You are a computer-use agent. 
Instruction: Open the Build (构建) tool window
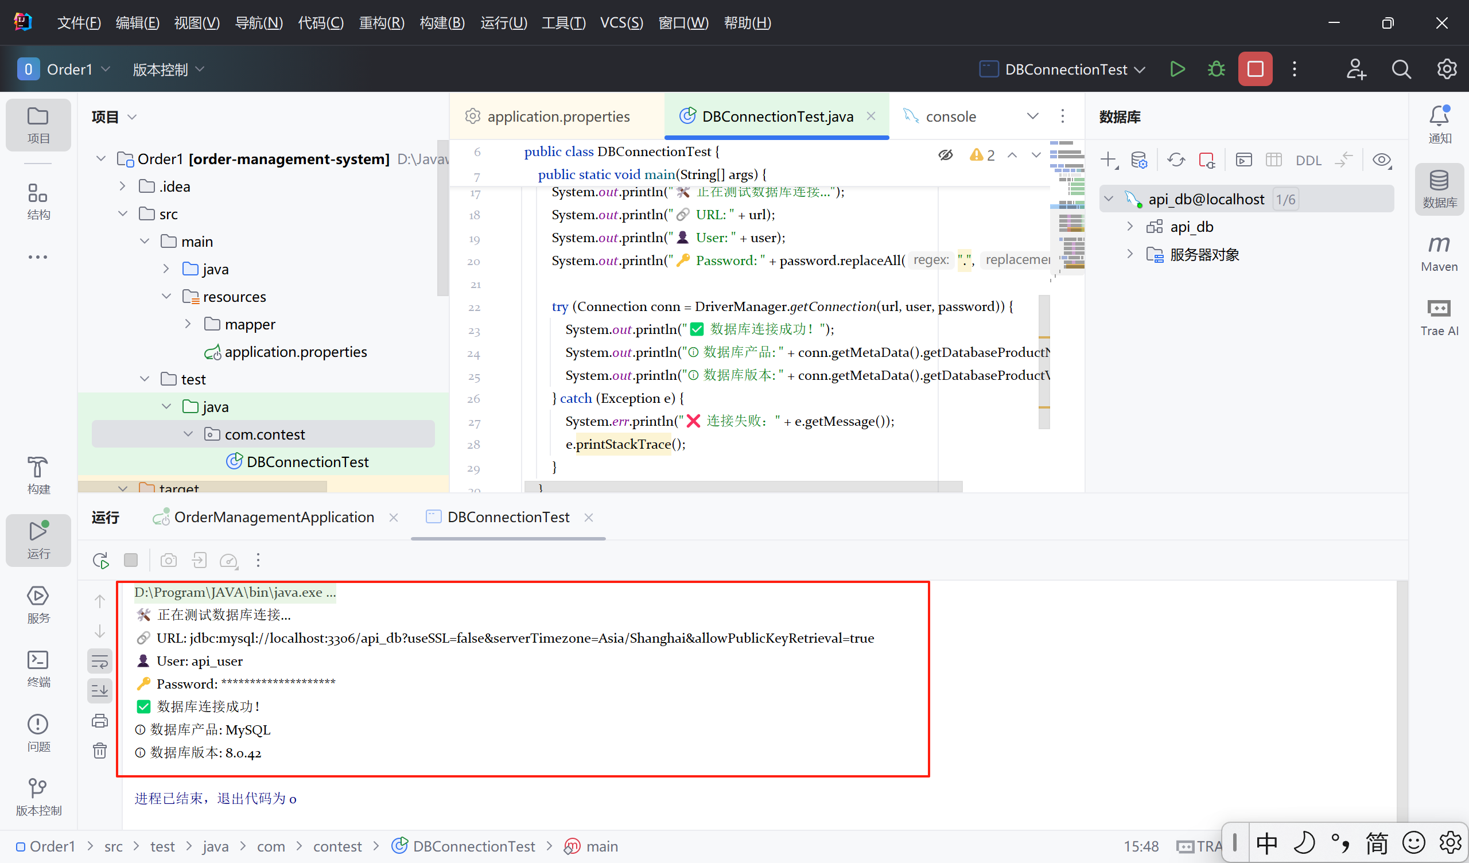(x=38, y=475)
